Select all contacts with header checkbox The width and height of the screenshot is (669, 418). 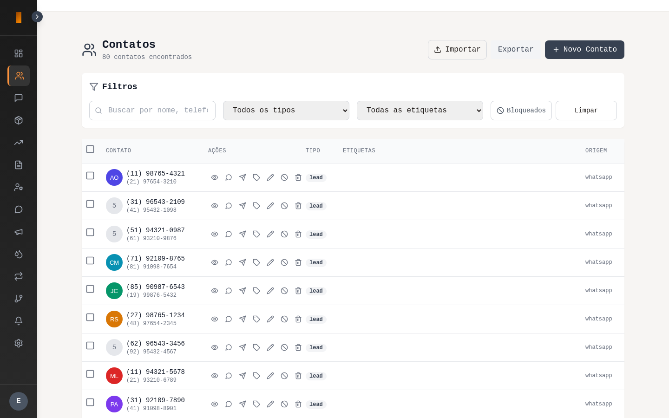90,149
